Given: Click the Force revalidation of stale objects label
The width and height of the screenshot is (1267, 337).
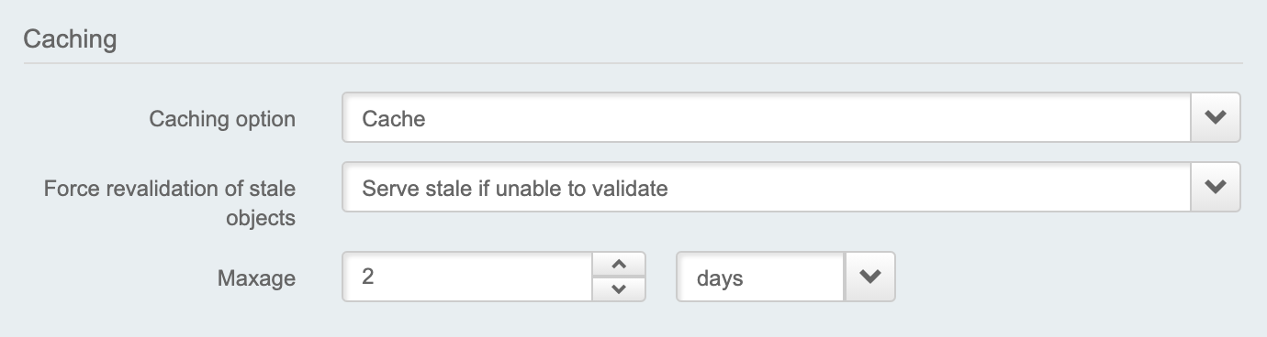Looking at the screenshot, I should tap(170, 203).
